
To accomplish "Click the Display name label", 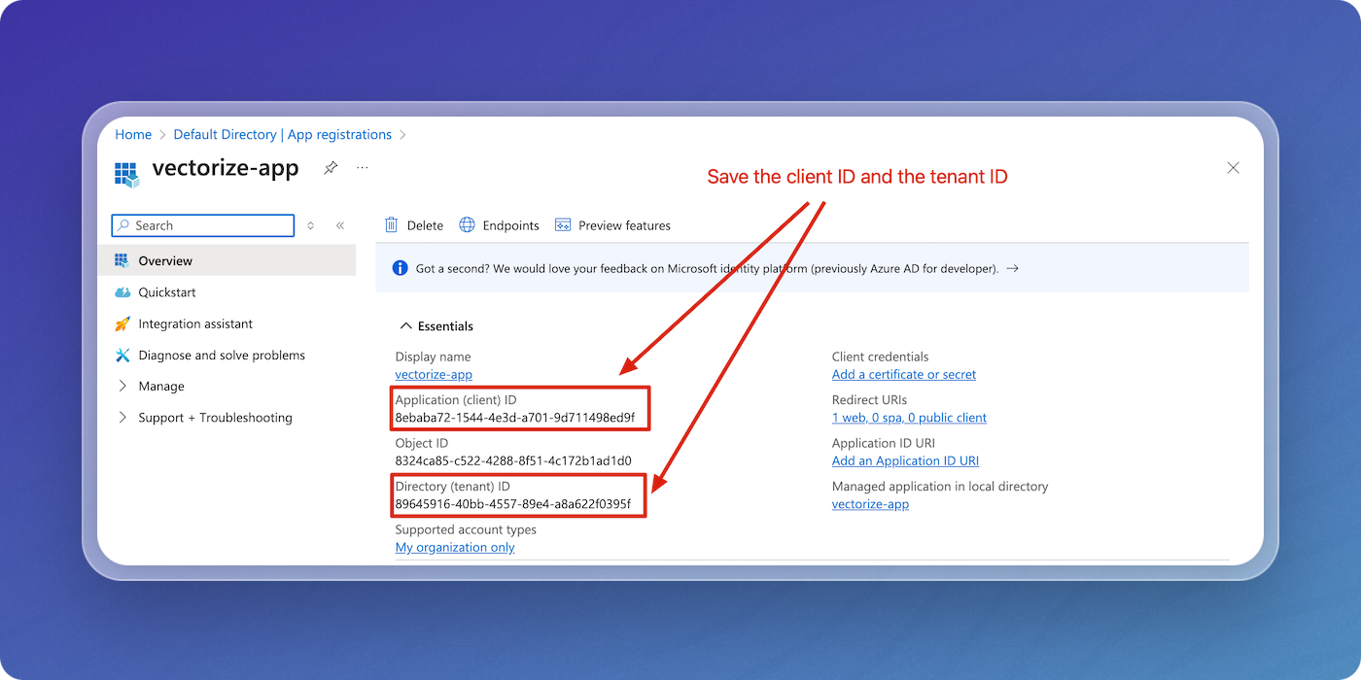I will point(433,357).
